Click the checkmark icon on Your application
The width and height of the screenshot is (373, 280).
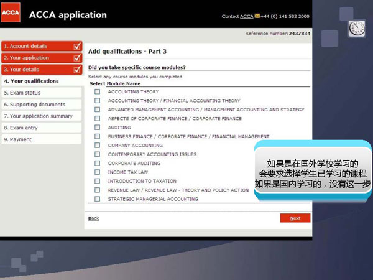[77, 58]
